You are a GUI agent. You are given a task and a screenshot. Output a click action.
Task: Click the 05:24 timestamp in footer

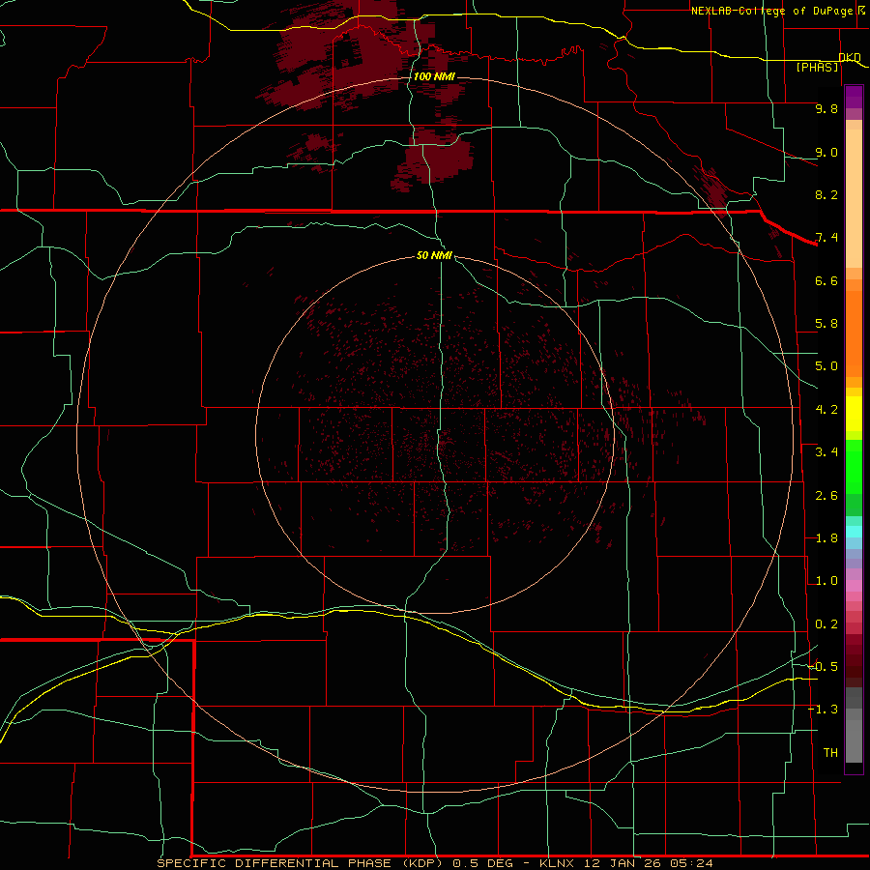click(691, 863)
